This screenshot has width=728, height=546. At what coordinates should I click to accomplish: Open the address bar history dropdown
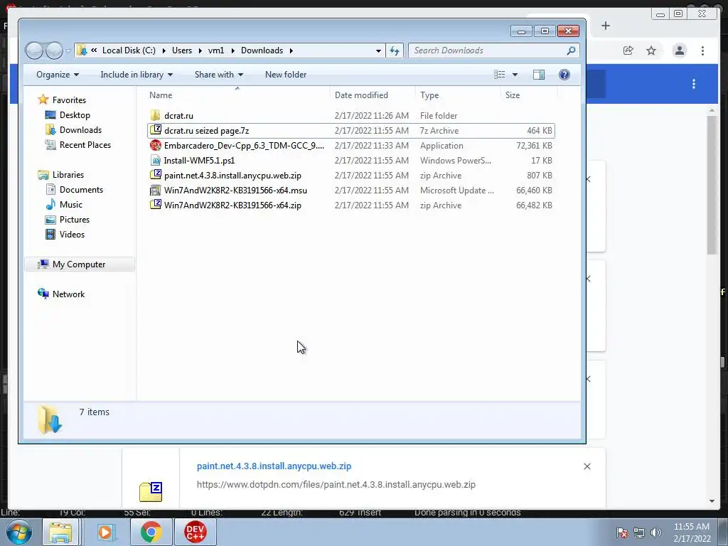click(378, 50)
